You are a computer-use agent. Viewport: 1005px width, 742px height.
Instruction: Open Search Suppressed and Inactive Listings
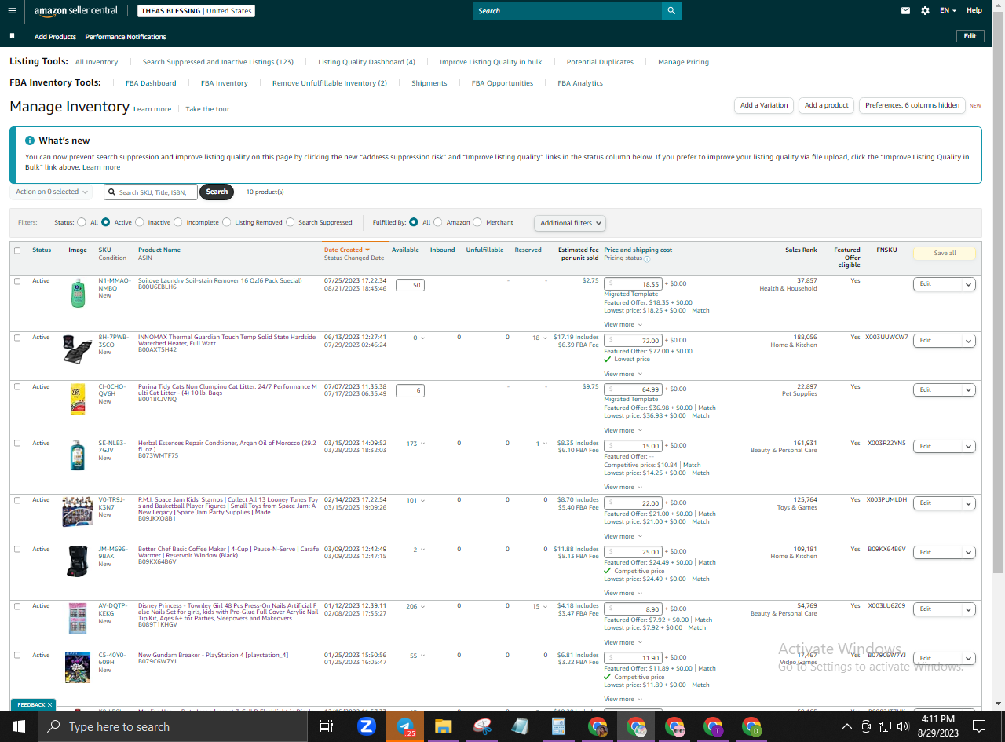tap(218, 62)
